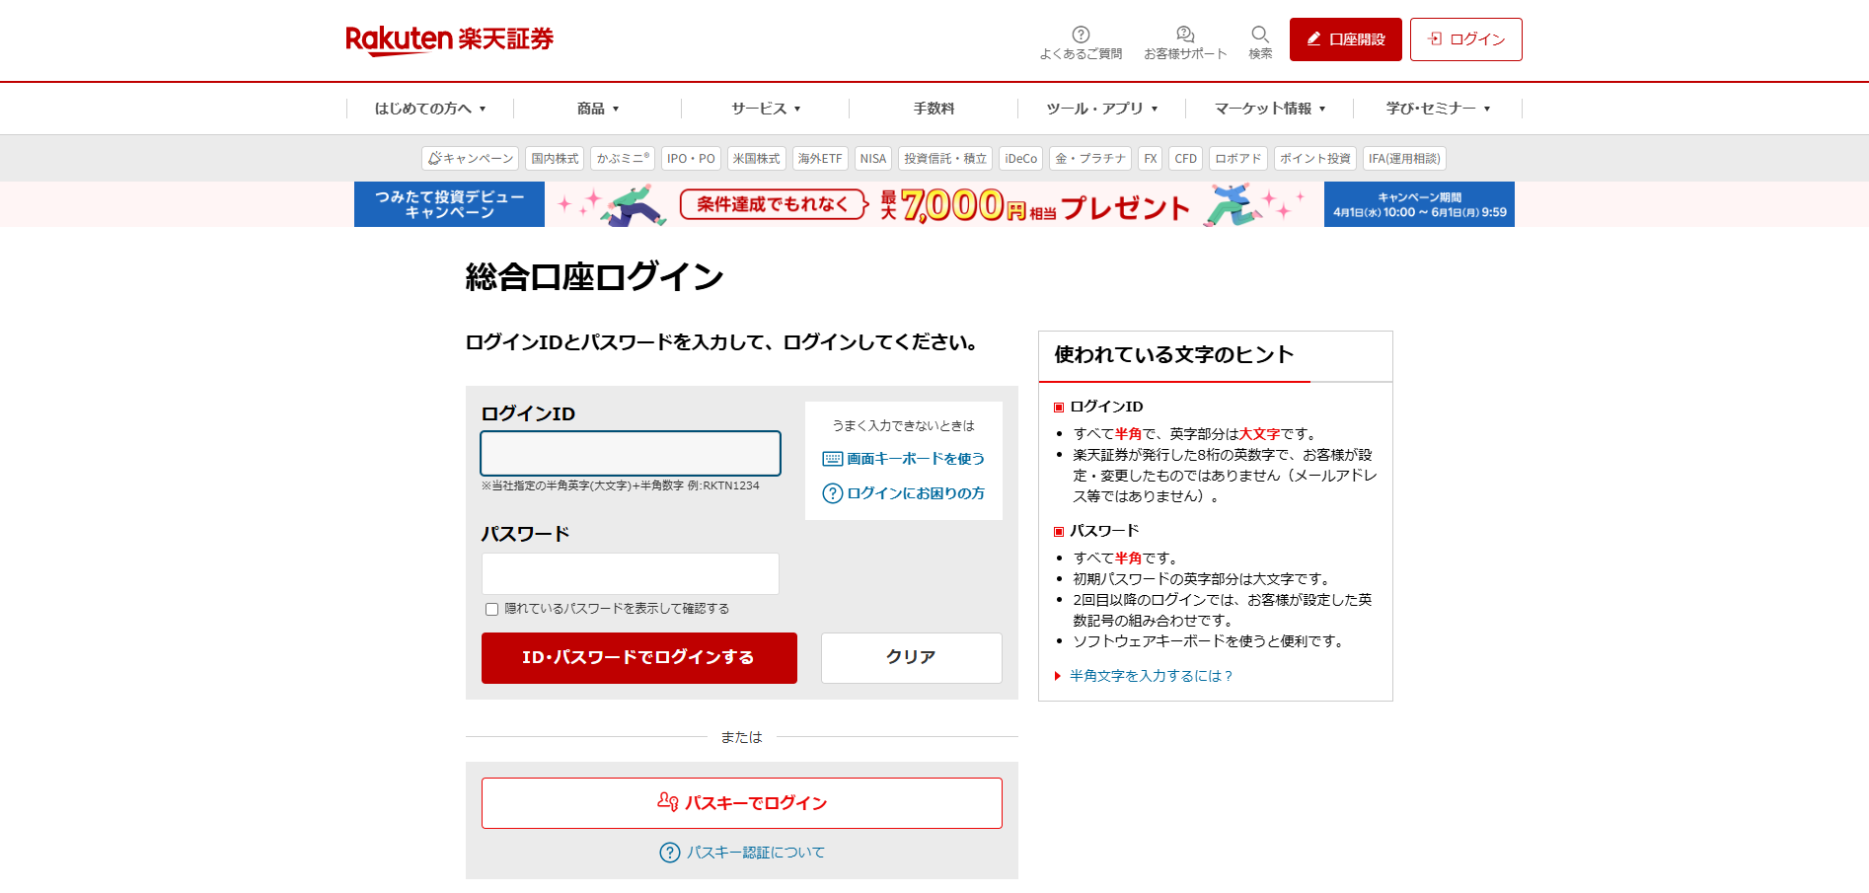
Task: Click the クリア button
Action: (x=910, y=657)
